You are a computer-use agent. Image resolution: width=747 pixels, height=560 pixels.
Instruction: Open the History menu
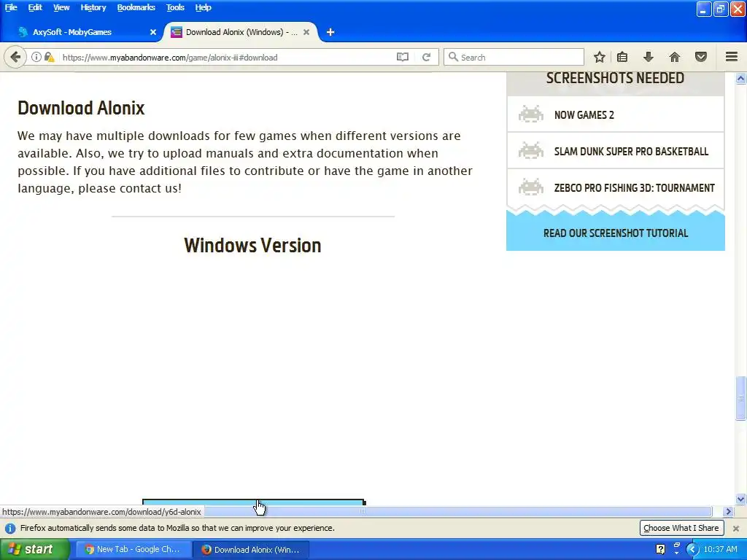point(93,7)
